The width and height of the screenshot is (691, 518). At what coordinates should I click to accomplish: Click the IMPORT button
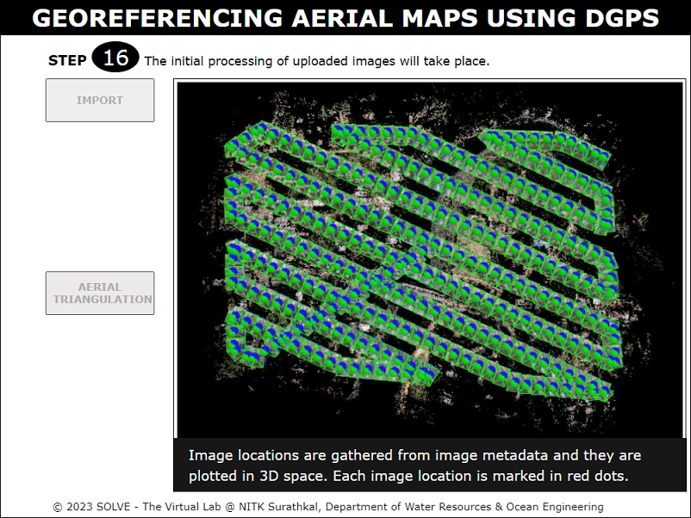(x=100, y=101)
